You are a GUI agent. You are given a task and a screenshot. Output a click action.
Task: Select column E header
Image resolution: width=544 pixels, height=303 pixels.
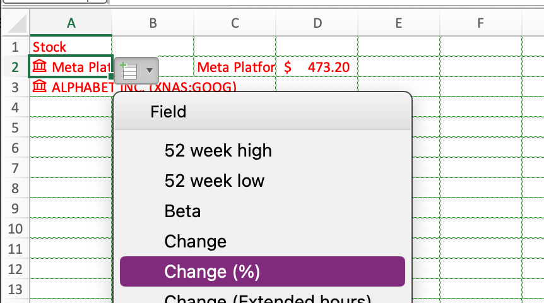(x=399, y=23)
